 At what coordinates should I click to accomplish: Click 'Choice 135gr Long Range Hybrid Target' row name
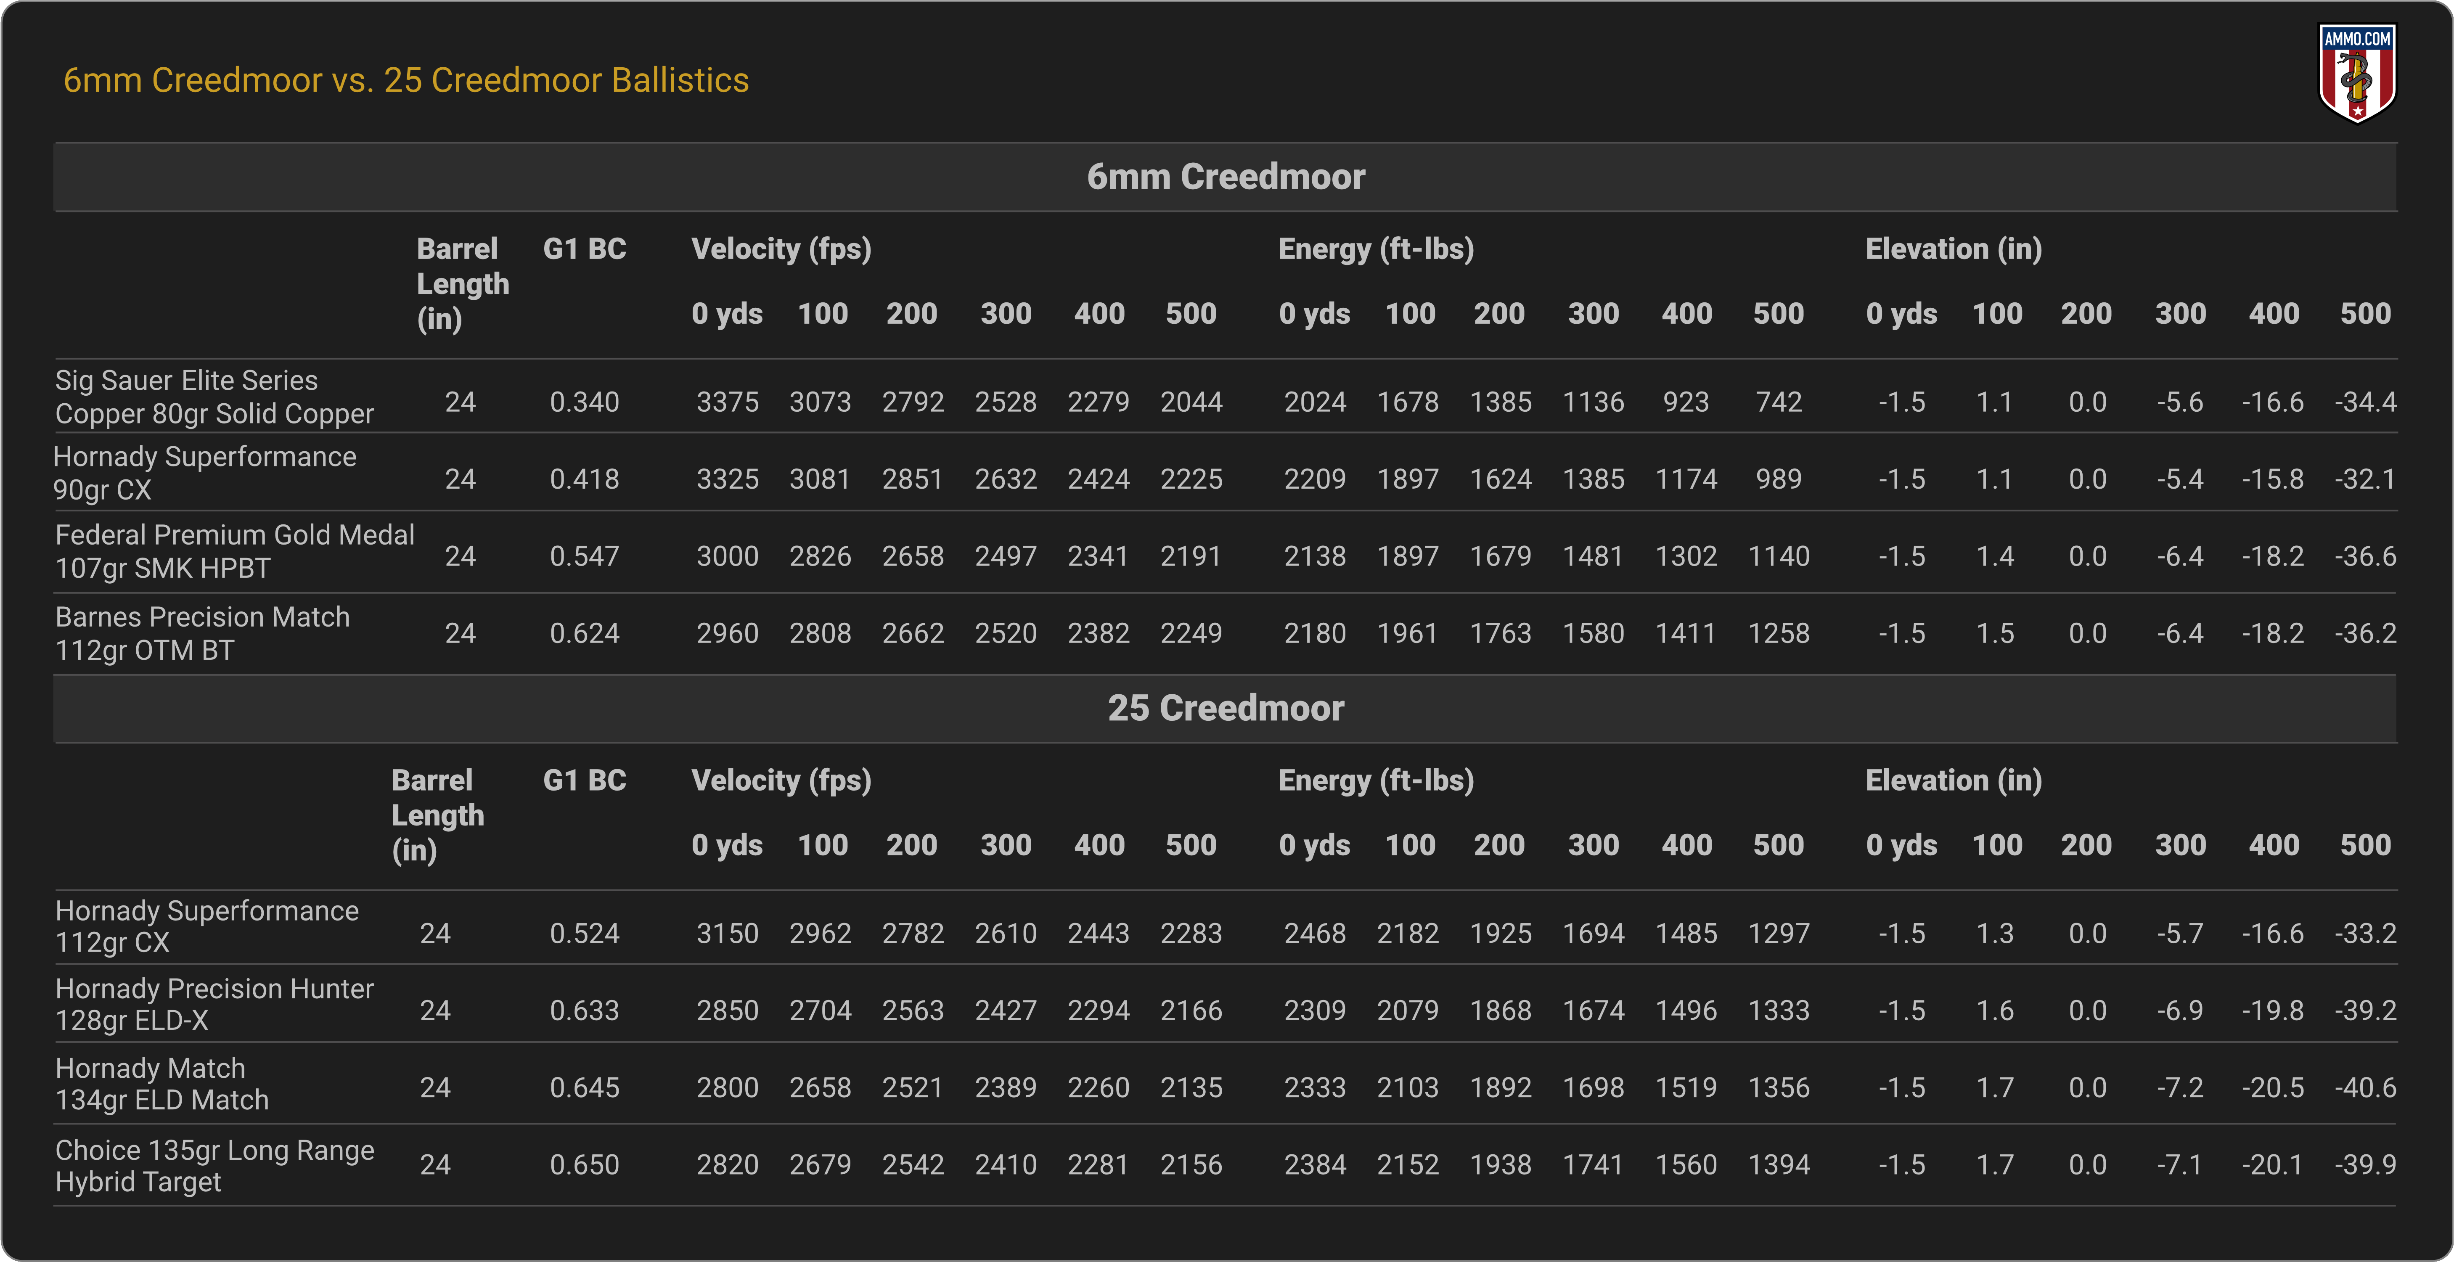(x=214, y=1166)
